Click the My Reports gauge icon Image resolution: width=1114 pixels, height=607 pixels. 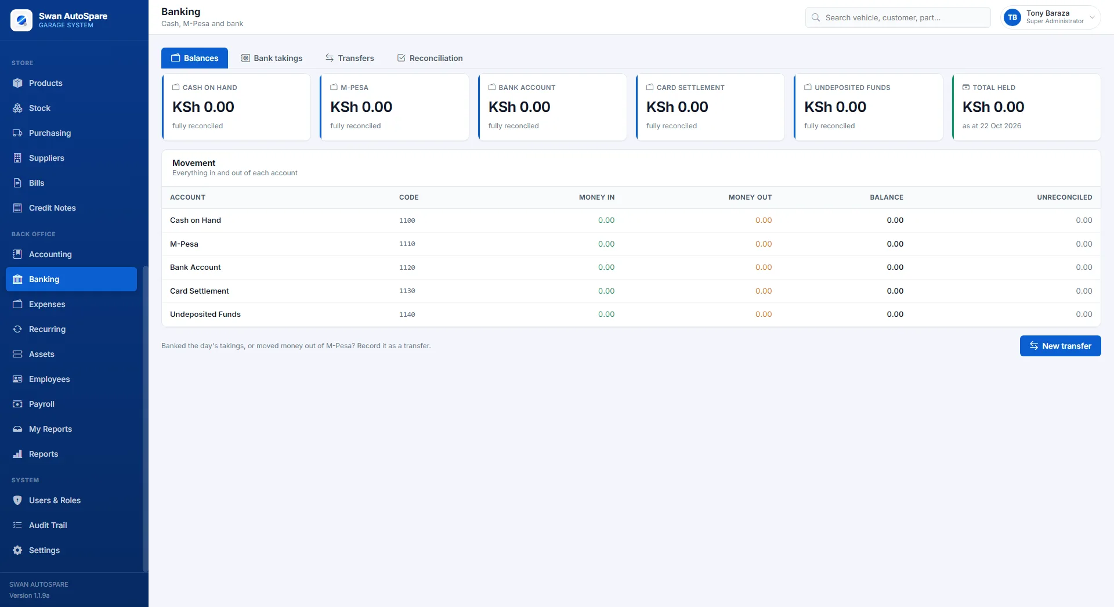tap(17, 429)
